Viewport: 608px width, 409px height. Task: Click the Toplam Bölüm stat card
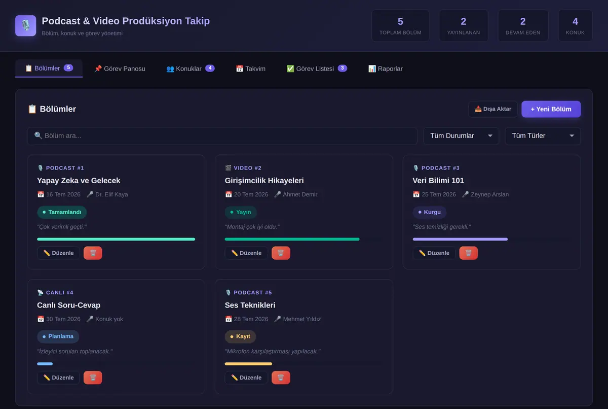[x=400, y=26]
